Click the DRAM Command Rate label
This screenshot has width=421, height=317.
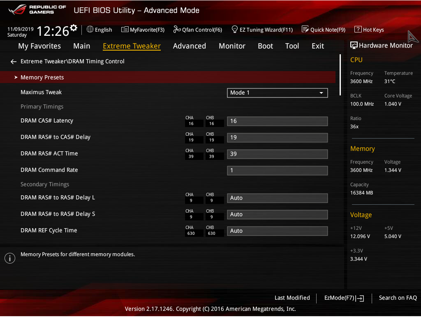(49, 170)
